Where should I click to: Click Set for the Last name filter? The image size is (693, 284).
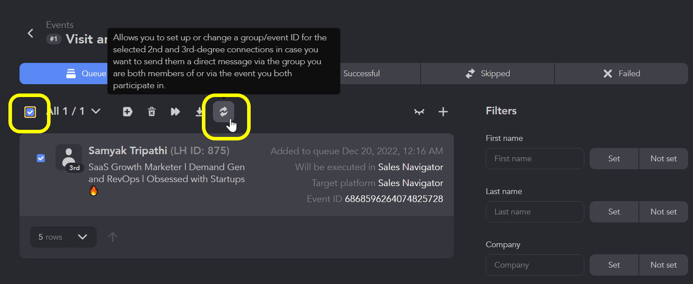click(614, 212)
